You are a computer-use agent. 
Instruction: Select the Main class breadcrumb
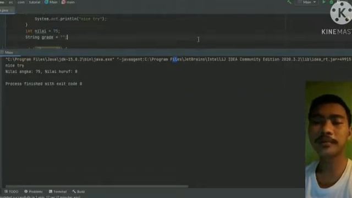51,2
